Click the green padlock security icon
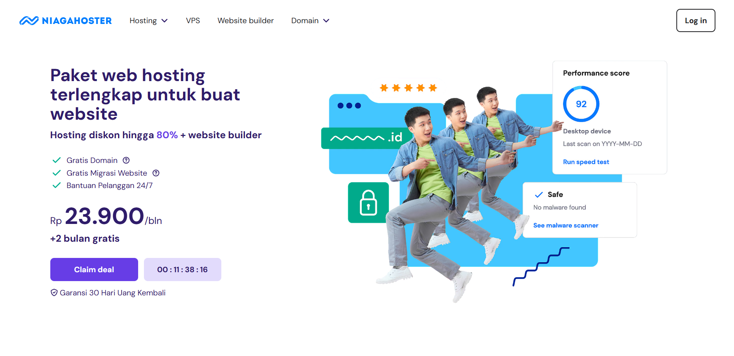 click(x=368, y=203)
